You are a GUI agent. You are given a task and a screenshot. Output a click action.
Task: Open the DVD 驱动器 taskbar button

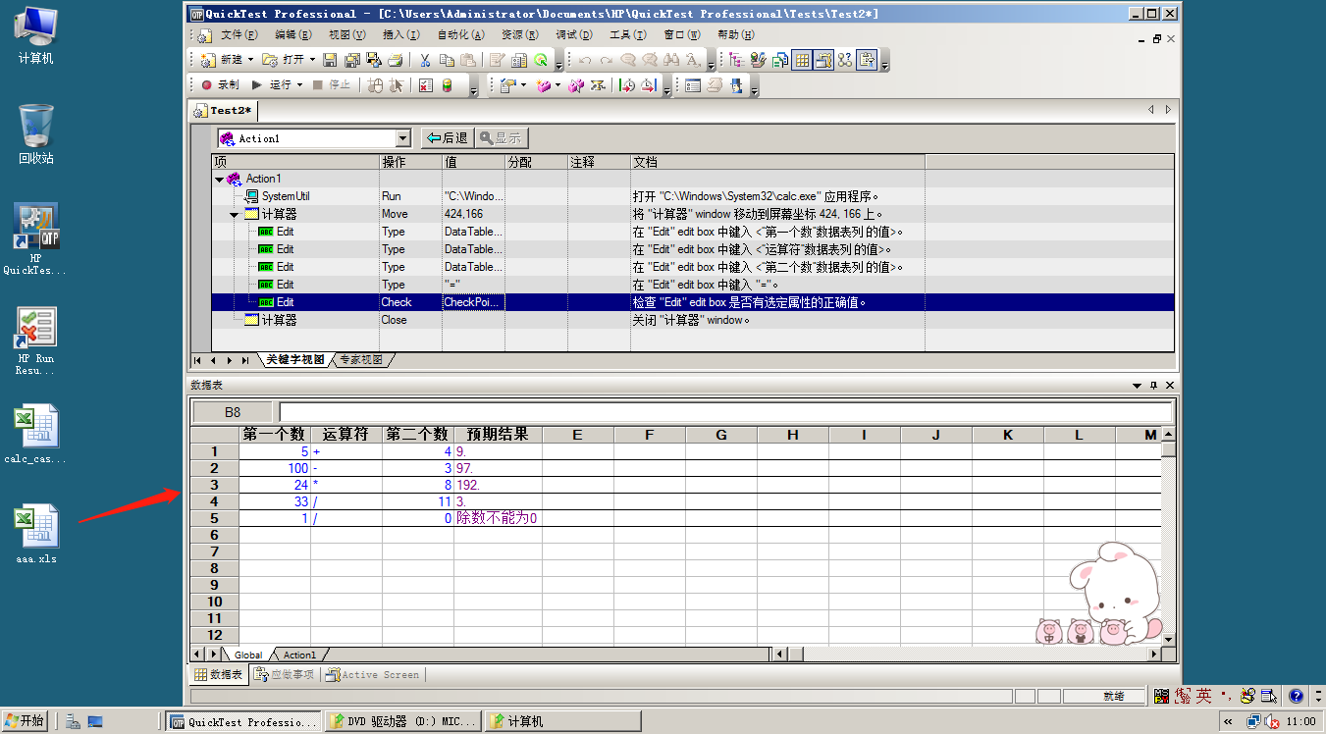402,721
